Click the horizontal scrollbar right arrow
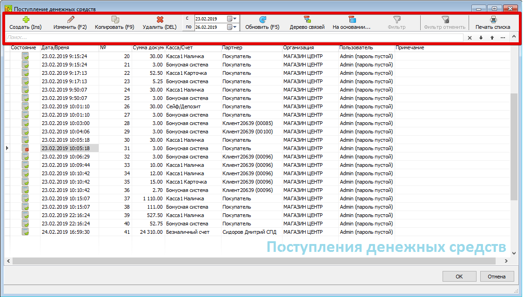The height and width of the screenshot is (297, 524). tap(506, 261)
